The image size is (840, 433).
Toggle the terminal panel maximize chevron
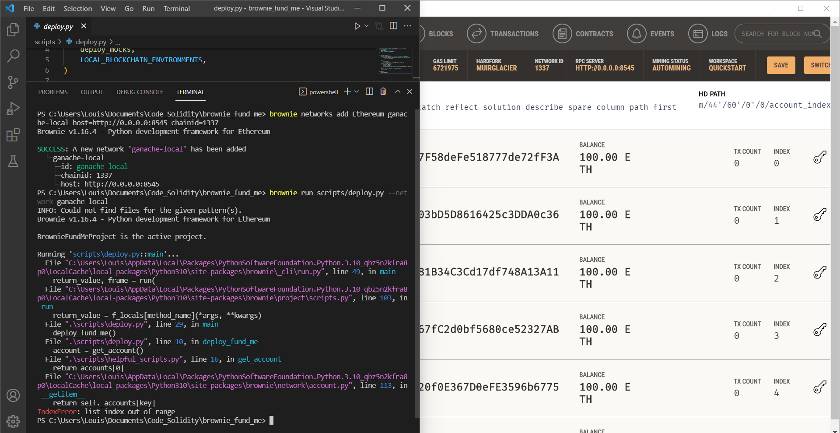click(x=397, y=92)
